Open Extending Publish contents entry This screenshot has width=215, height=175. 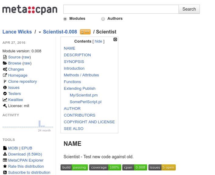pyautogui.click(x=80, y=89)
